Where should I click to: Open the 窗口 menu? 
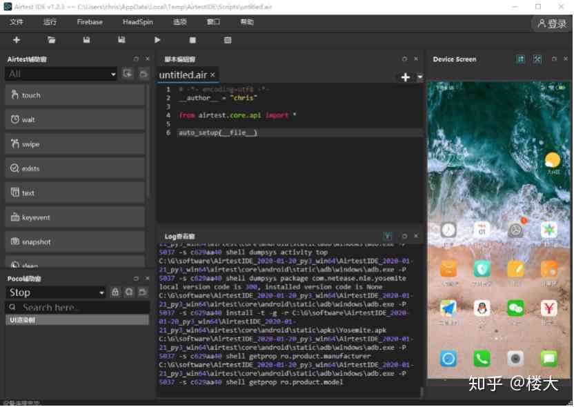[213, 22]
